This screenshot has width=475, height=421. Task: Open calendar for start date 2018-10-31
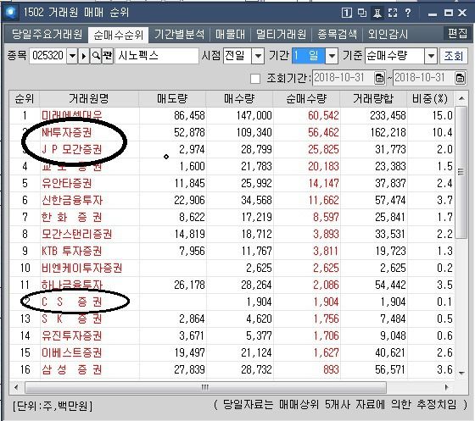(x=379, y=78)
